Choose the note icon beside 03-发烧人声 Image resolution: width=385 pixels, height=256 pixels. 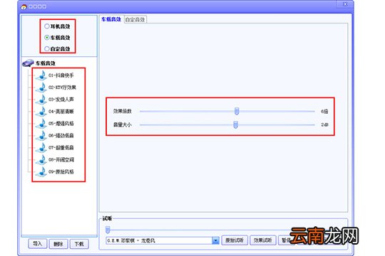click(x=41, y=100)
